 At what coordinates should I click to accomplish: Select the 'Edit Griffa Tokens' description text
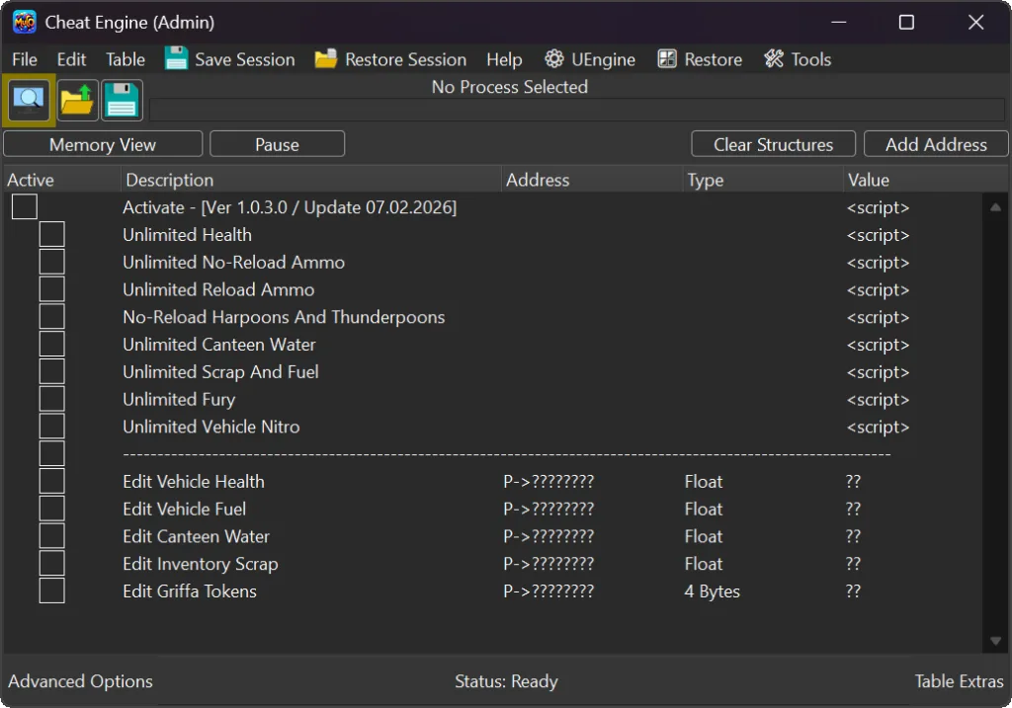190,590
